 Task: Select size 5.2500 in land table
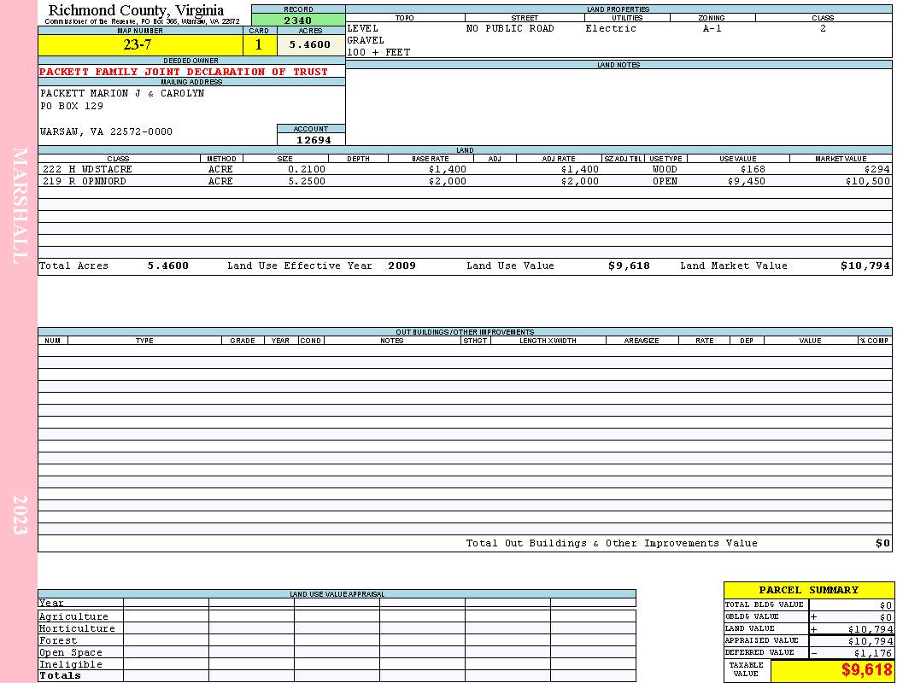(307, 182)
